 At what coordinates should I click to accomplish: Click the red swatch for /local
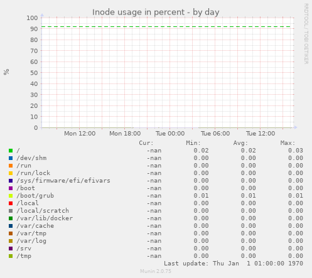pos(11,203)
